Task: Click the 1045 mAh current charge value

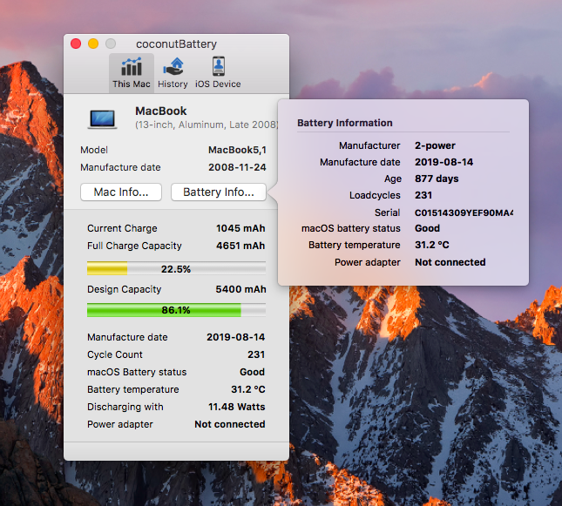Action: (240, 228)
